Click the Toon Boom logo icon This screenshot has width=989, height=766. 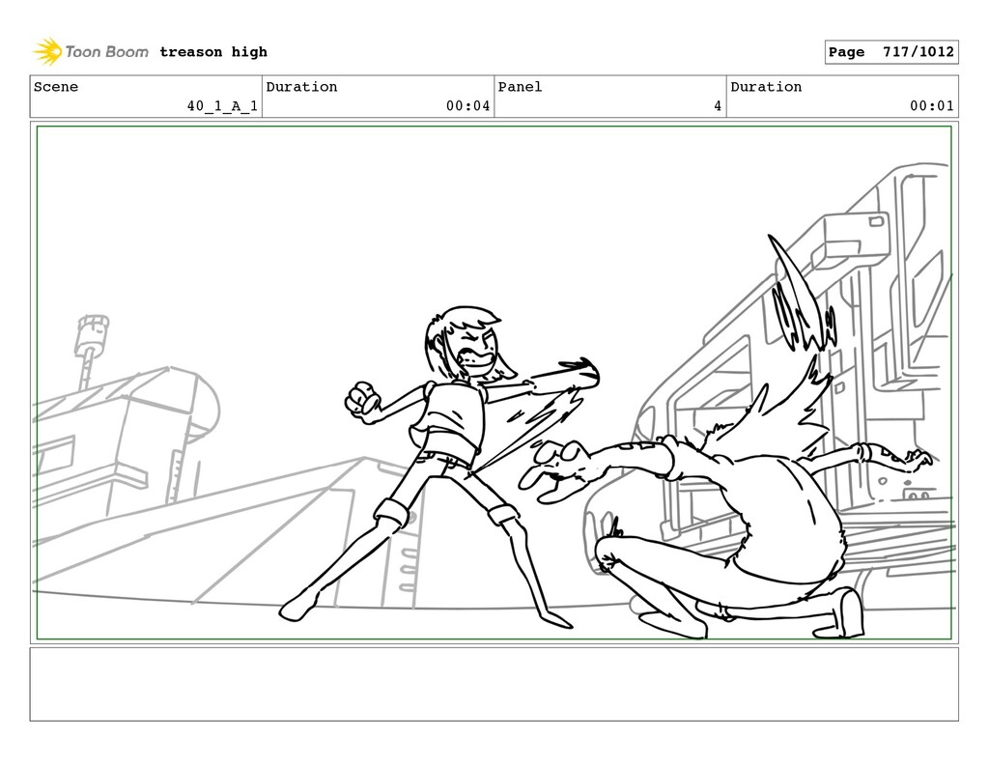coord(47,52)
